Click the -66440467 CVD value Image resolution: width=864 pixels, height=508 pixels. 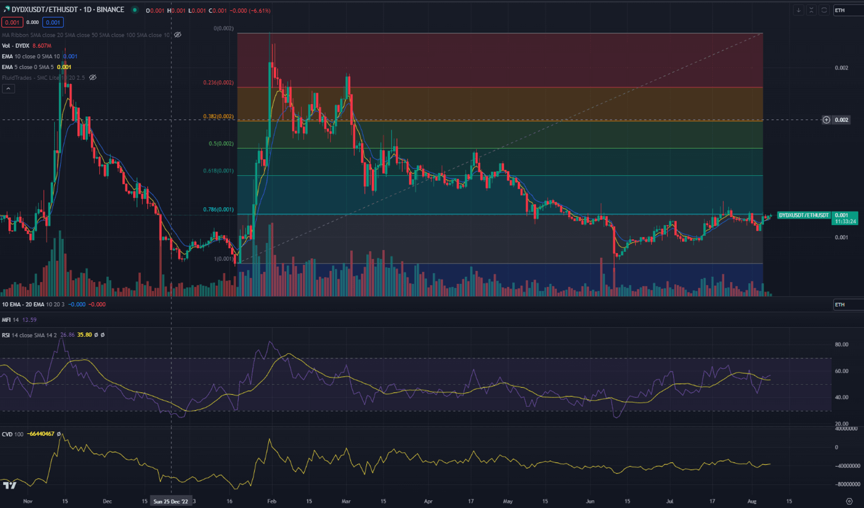(41, 434)
